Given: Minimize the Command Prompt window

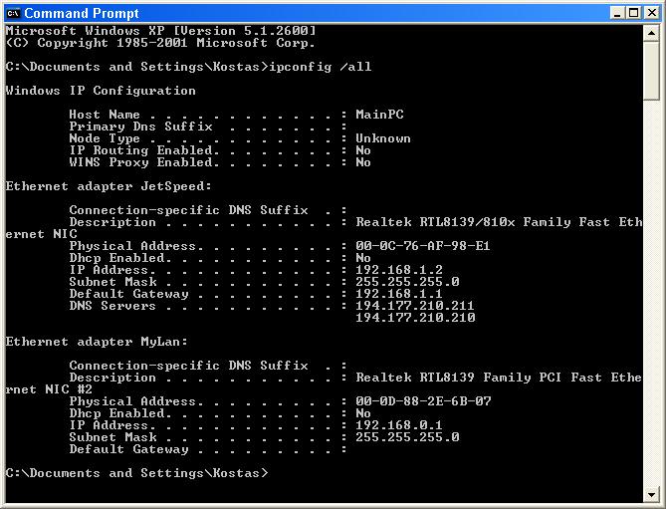Looking at the screenshot, I should coord(616,13).
